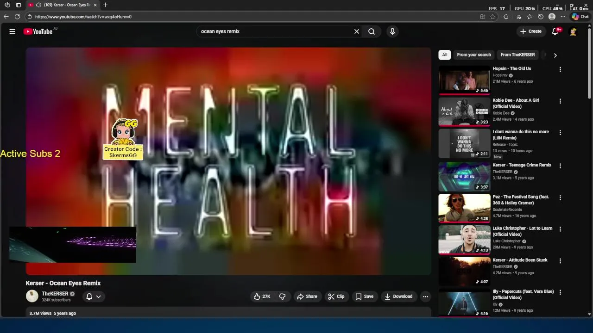Screen dimensions: 593x333
Task: Open options menu for Hopsin - The Old Us
Action: tap(560, 69)
